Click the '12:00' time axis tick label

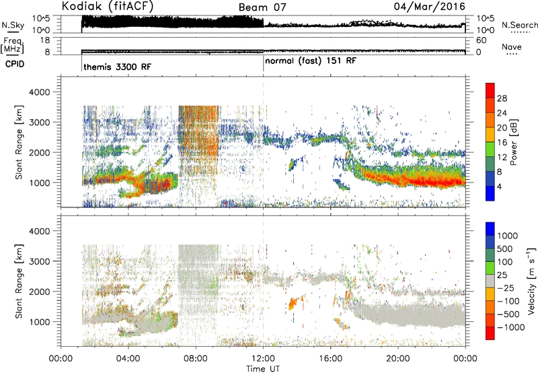(263, 359)
